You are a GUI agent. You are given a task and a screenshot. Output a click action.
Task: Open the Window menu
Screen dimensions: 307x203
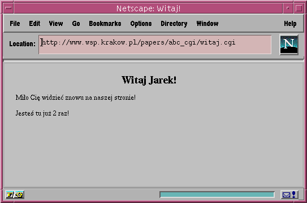point(207,24)
